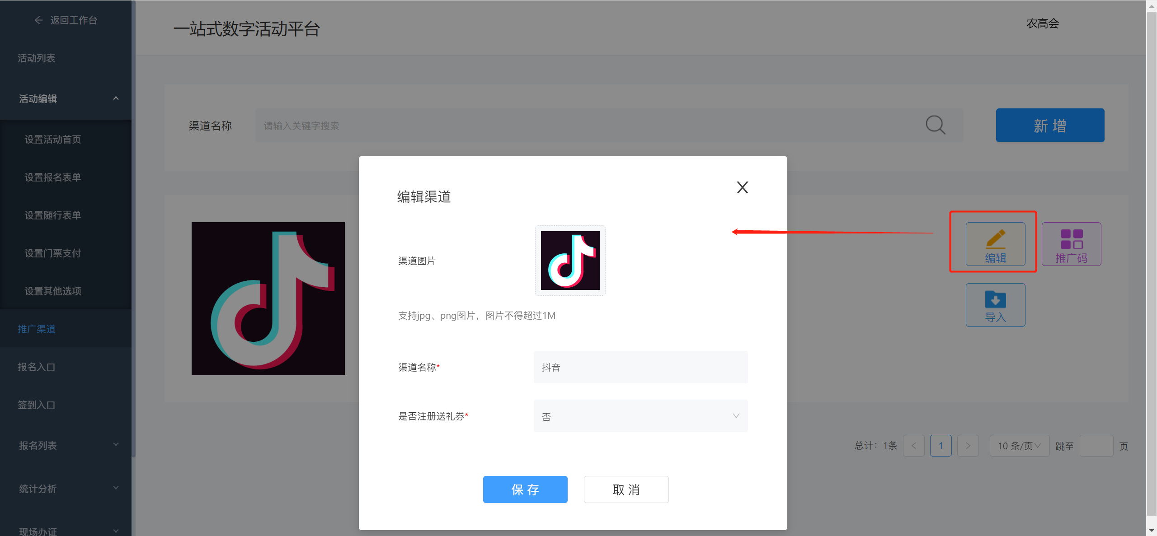
Task: Select page 1 in pagination
Action: pyautogui.click(x=941, y=446)
